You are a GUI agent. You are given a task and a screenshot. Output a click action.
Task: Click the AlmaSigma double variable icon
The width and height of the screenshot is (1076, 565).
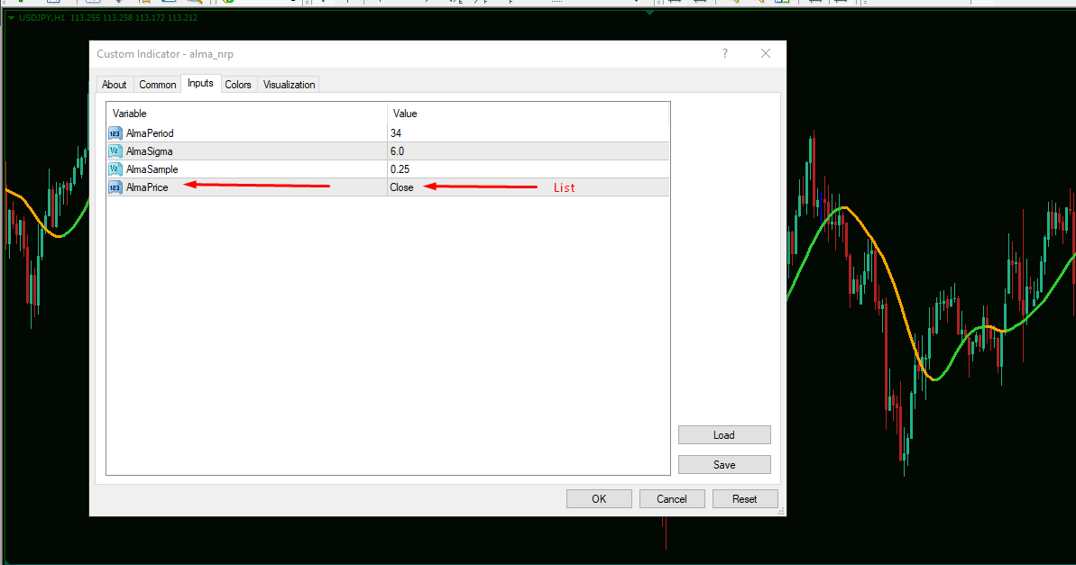(x=115, y=150)
